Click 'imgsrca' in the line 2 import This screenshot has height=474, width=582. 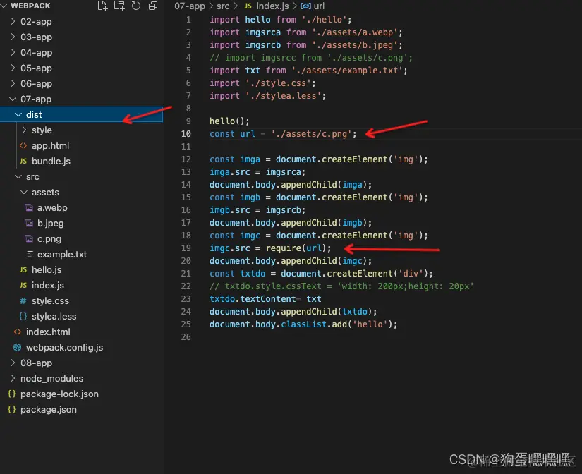click(263, 32)
